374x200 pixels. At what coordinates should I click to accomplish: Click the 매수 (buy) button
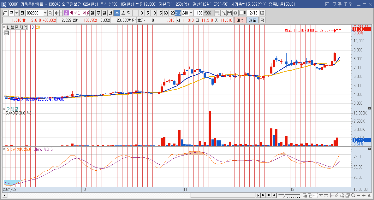coord(240,21)
